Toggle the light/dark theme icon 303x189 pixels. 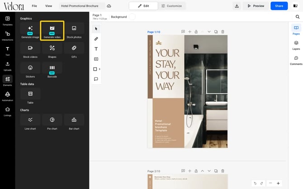point(295,6)
